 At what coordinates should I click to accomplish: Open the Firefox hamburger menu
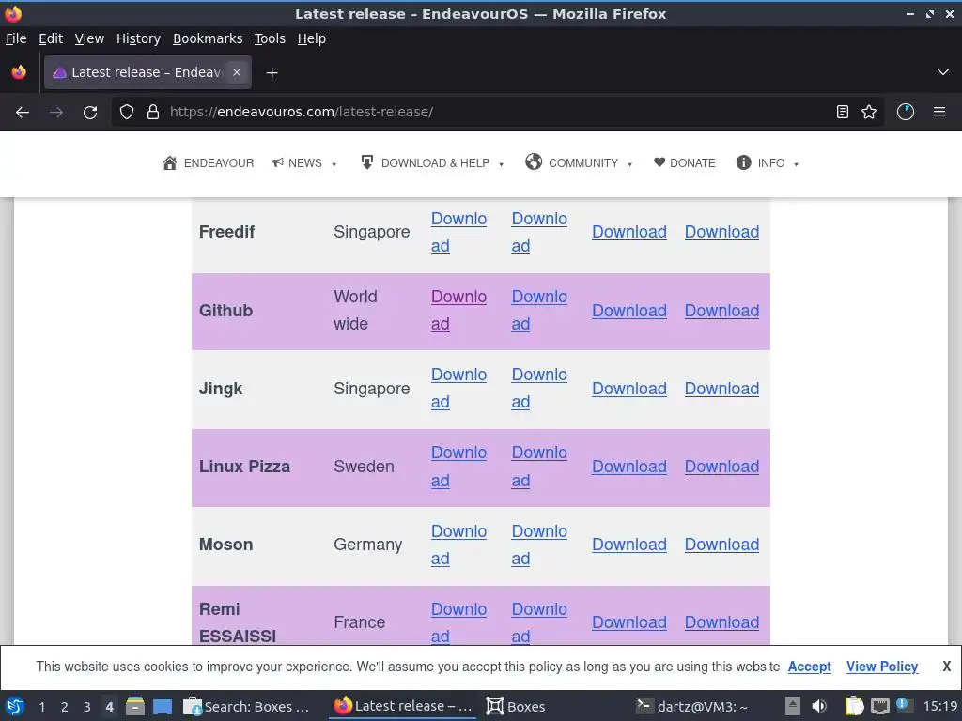[x=939, y=112]
